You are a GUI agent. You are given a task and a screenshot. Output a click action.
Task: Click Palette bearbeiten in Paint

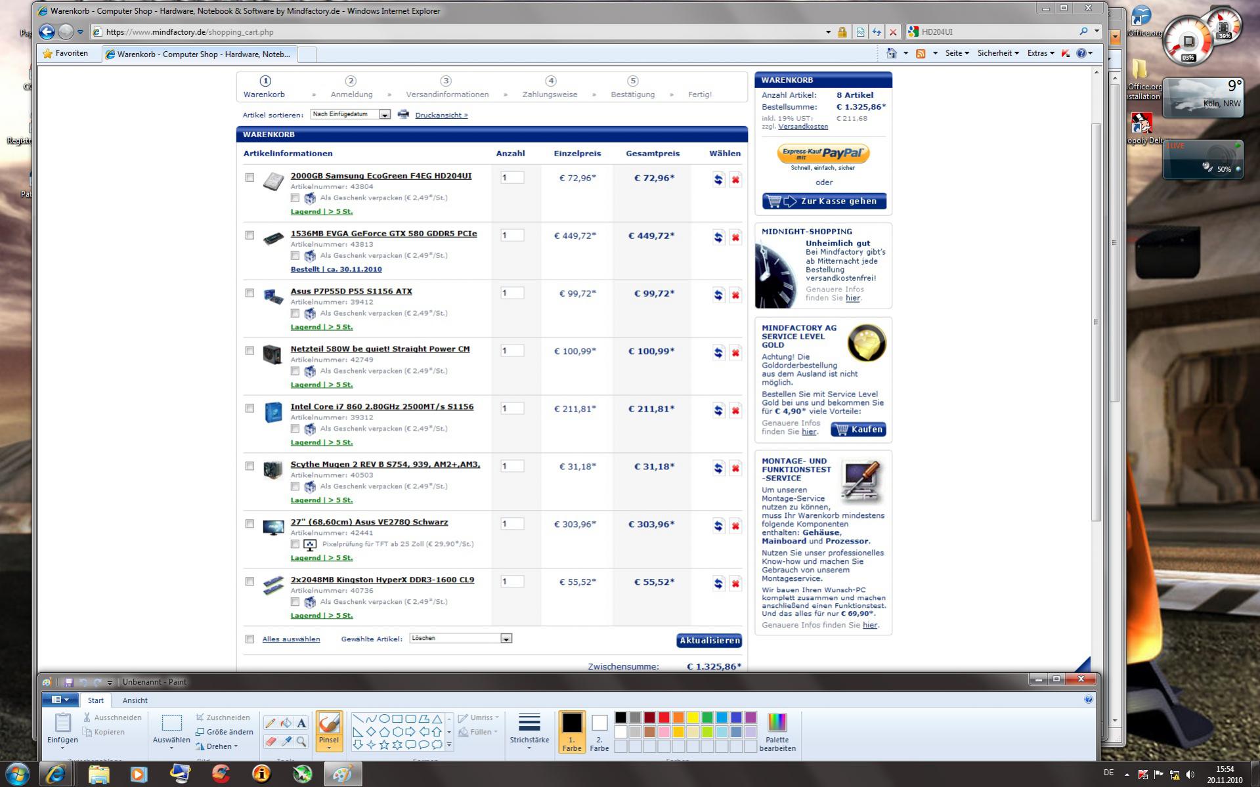click(777, 732)
